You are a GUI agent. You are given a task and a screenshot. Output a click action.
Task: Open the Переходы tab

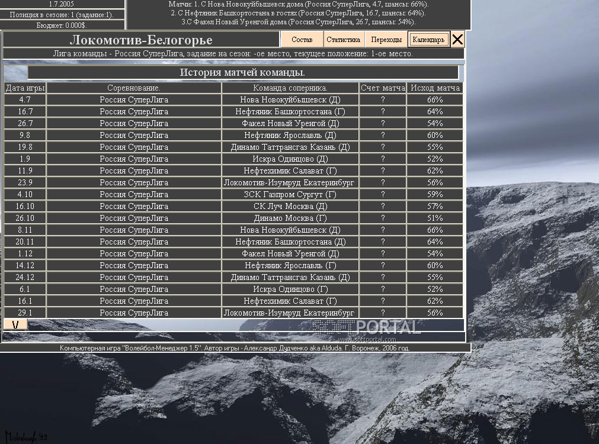click(386, 40)
